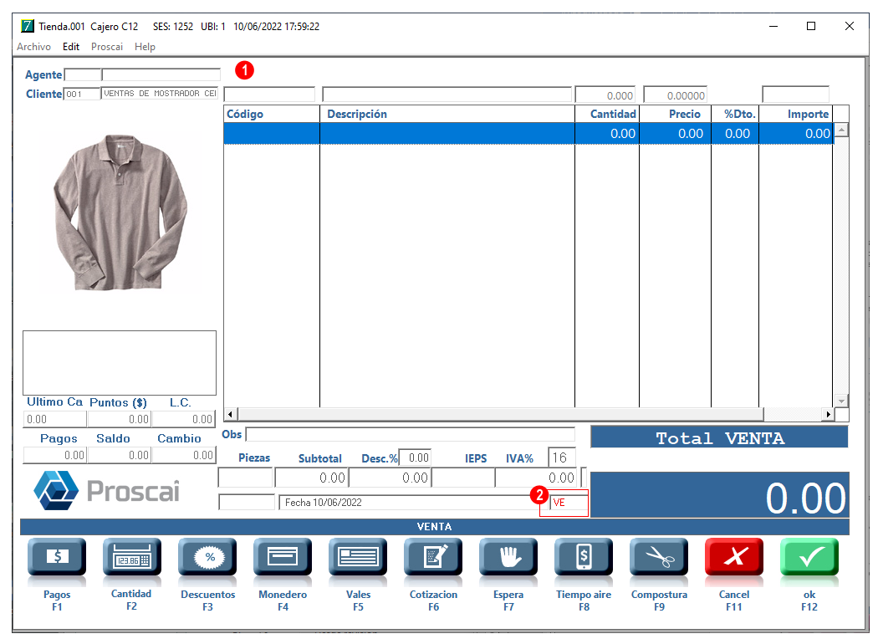
Task: Click the VE document type field
Action: point(569,503)
